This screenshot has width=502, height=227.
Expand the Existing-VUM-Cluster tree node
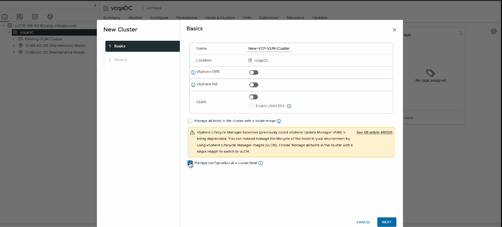tap(14, 39)
